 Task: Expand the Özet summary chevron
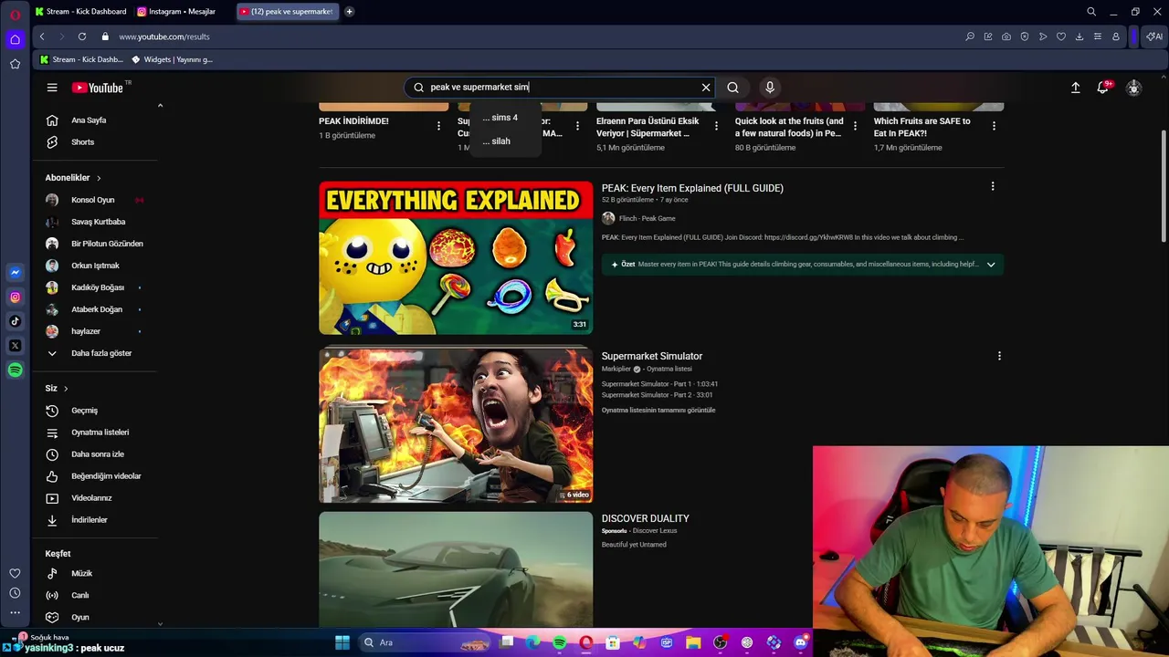point(991,265)
